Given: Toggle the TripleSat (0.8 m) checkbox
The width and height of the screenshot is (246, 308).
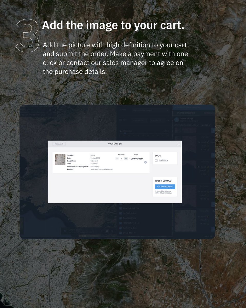Looking at the screenshot, I should coord(121,218).
